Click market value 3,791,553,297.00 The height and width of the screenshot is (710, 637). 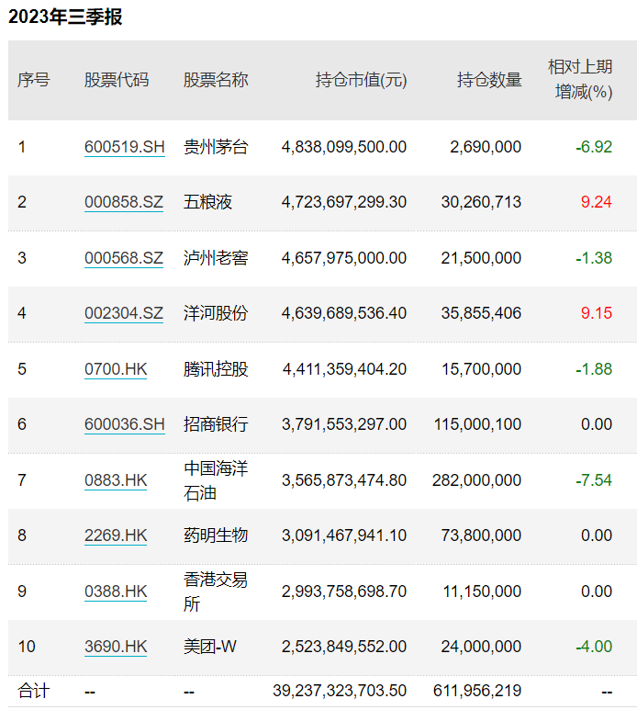(x=344, y=424)
